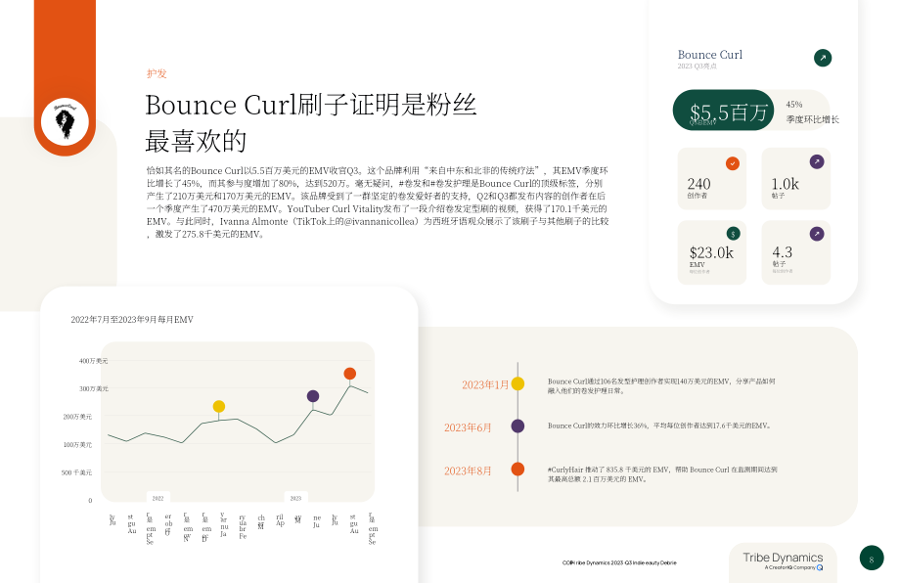This screenshot has width=900, height=583.
Task: Click the 护发 category label
Action: click(157, 73)
